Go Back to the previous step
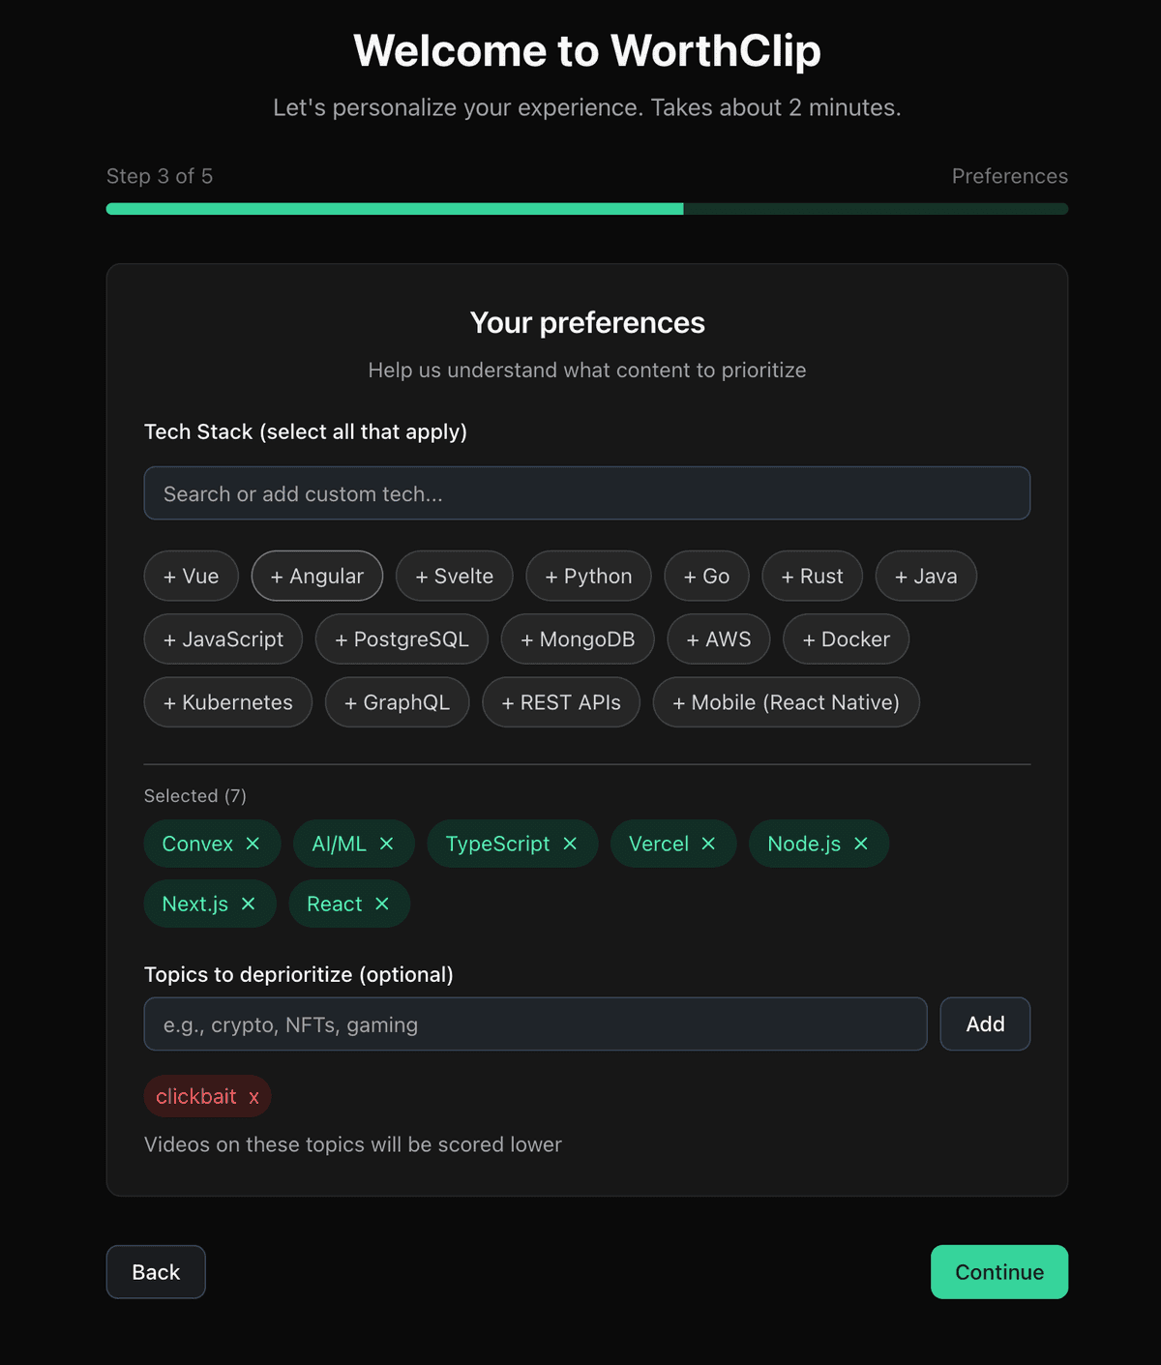The image size is (1161, 1365). tap(156, 1272)
